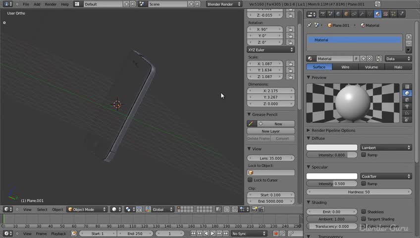
Task: Switch to the Halo material type tab
Action: [x=398, y=67]
